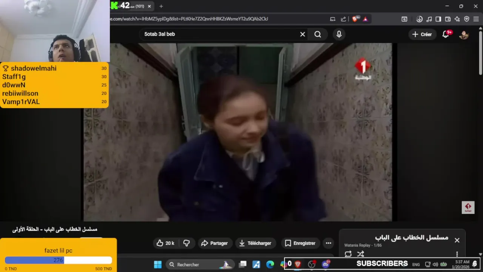Switch the ENG input language indicator

pos(416,264)
